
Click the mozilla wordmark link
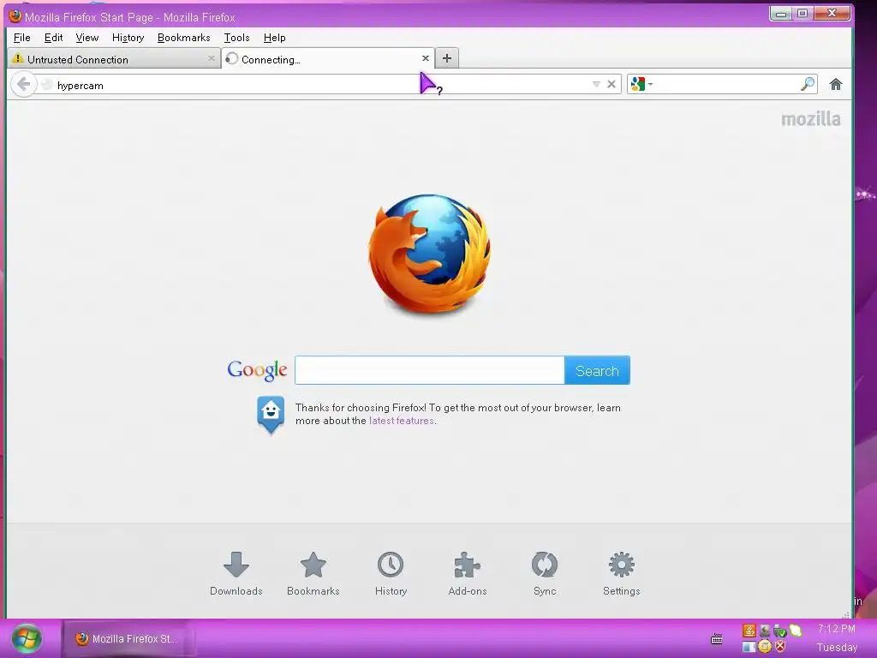tap(810, 119)
